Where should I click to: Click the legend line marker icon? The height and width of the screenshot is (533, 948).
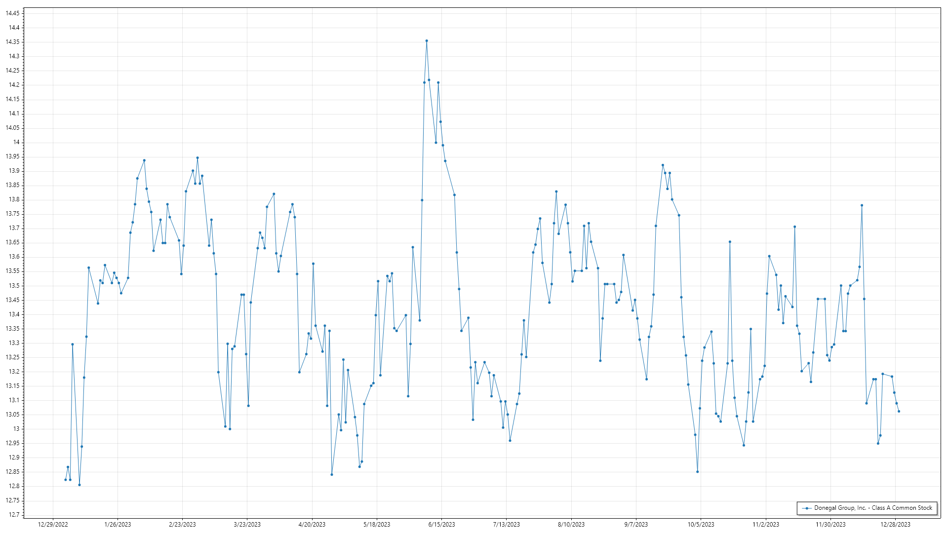point(807,508)
